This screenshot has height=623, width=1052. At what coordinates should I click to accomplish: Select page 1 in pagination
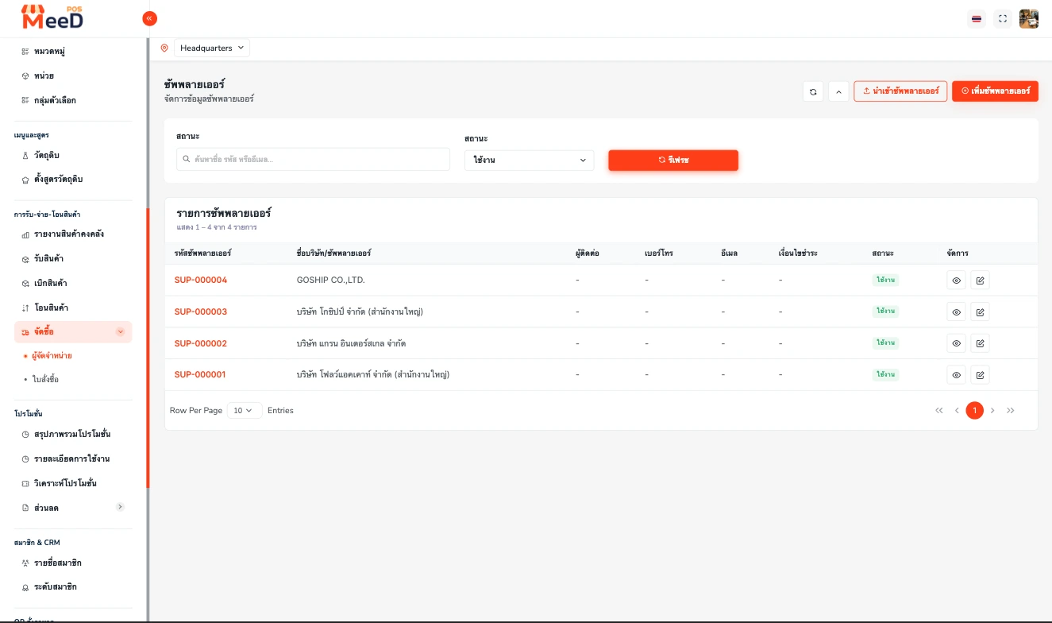975,411
